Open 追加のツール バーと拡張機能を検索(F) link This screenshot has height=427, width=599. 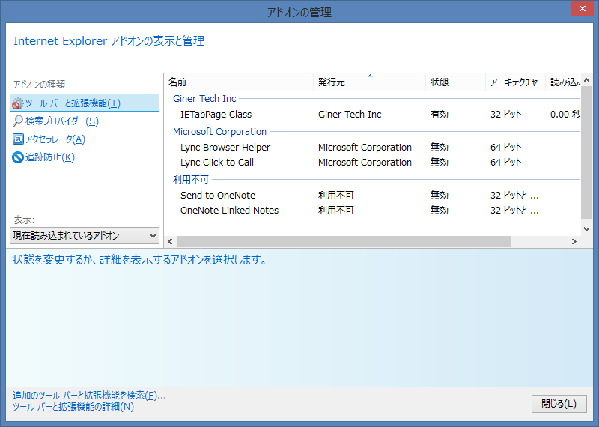pyautogui.click(x=89, y=396)
